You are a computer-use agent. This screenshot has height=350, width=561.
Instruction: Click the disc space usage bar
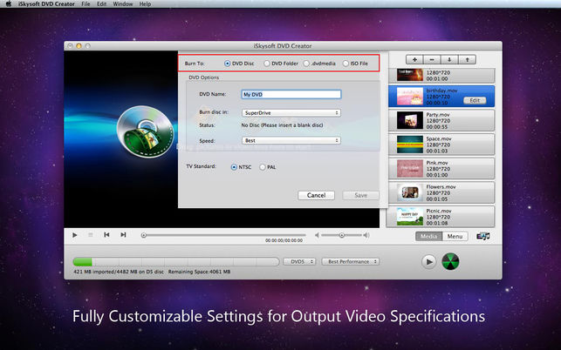pos(176,262)
